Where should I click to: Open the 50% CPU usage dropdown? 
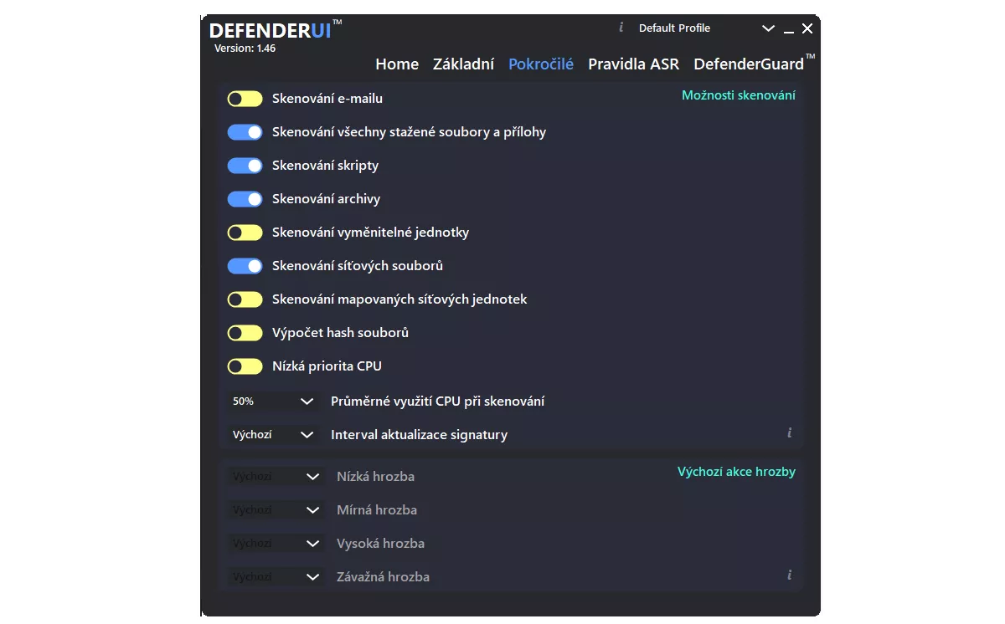[x=273, y=402]
